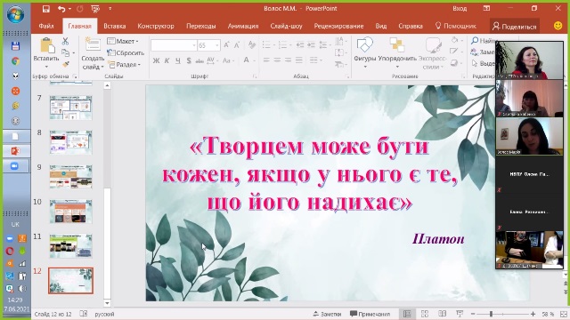Click Примечания comments button in status bar
The image size is (570, 320).
(370, 314)
